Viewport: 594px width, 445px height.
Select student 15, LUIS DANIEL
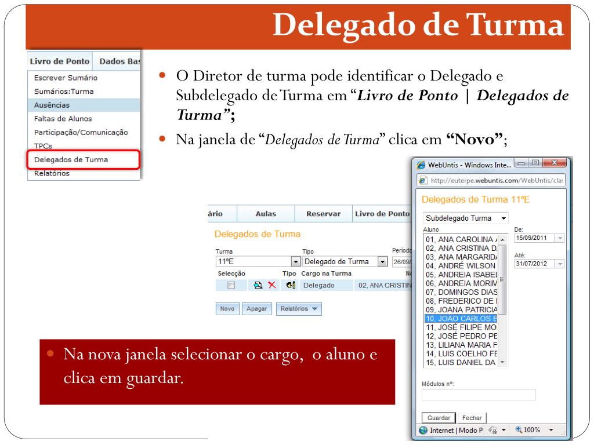461,363
